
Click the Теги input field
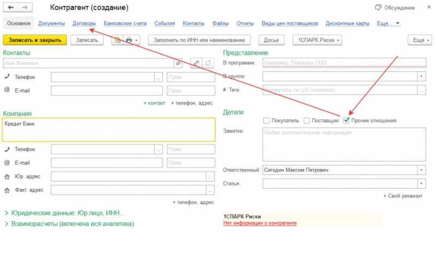[340, 90]
